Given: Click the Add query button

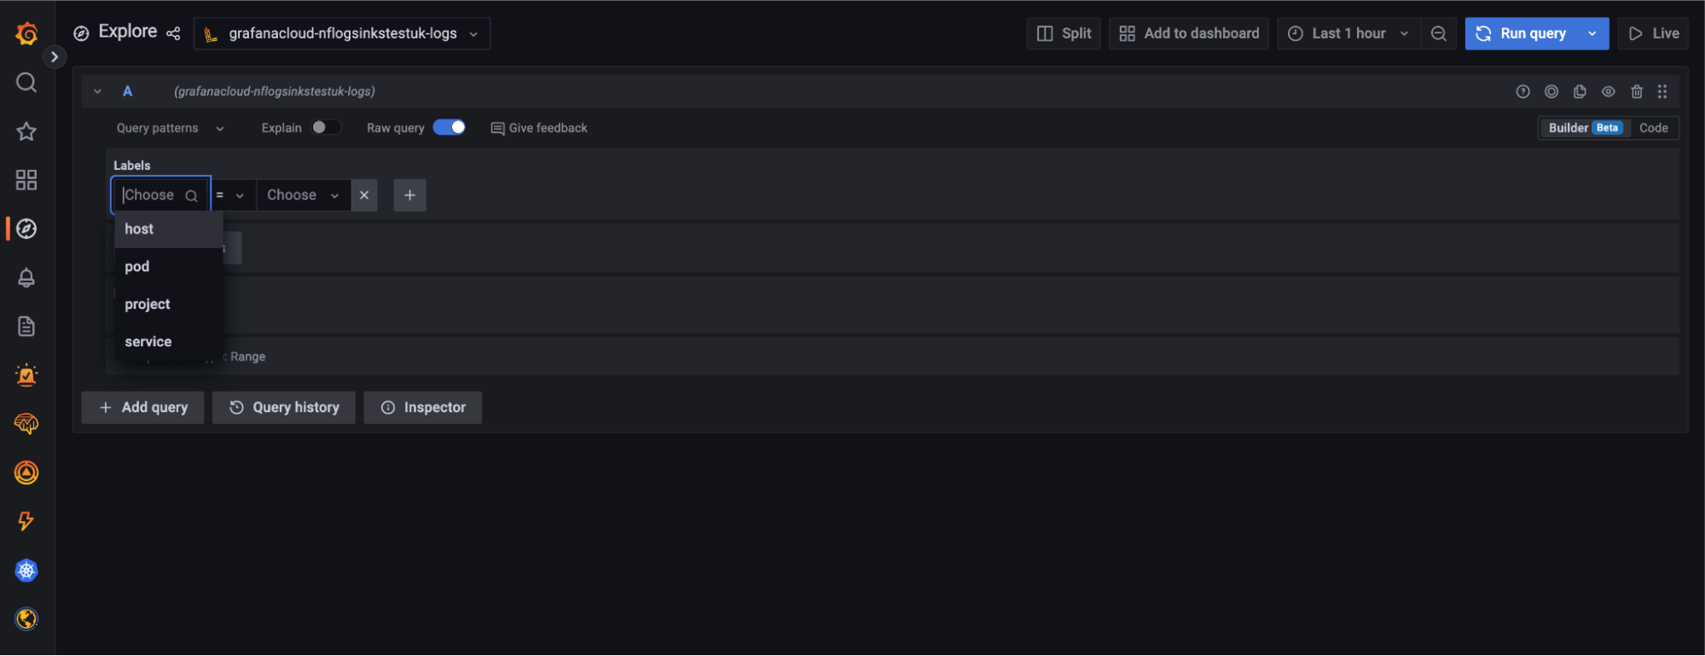Looking at the screenshot, I should tap(142, 408).
